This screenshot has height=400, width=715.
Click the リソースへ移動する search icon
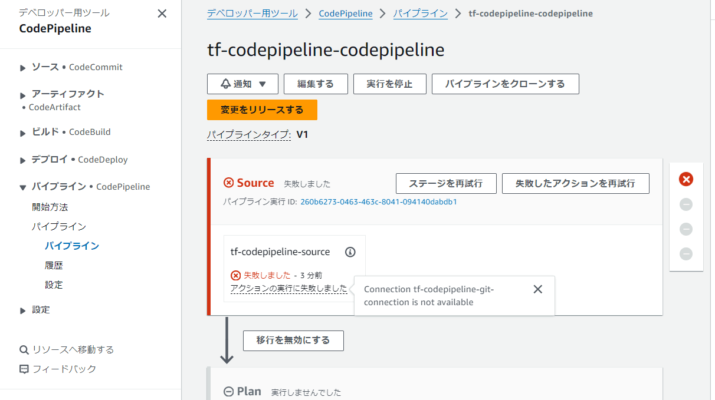coord(24,350)
